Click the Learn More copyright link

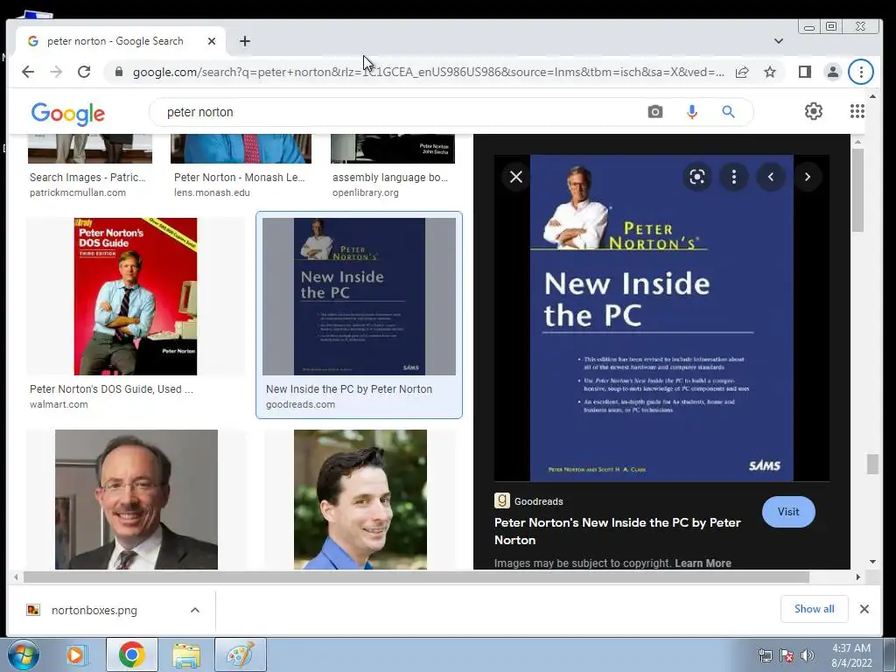pos(703,563)
